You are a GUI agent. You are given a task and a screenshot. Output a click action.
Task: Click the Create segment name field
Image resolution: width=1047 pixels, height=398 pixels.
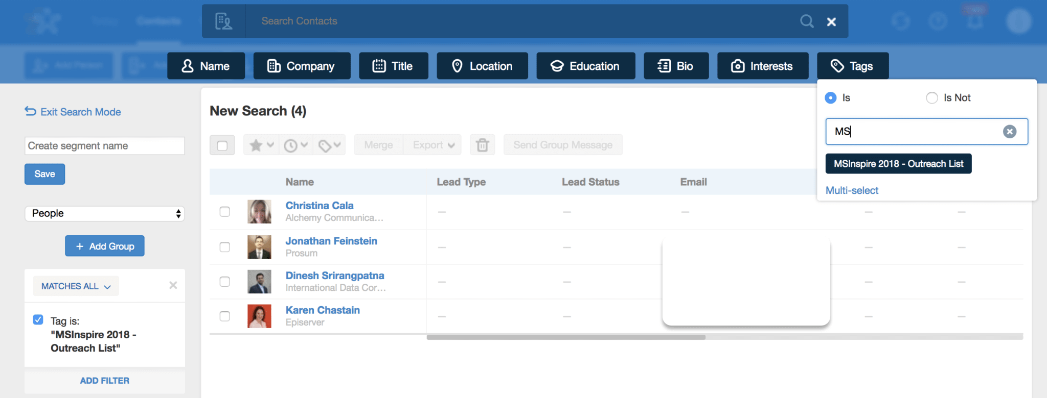104,146
